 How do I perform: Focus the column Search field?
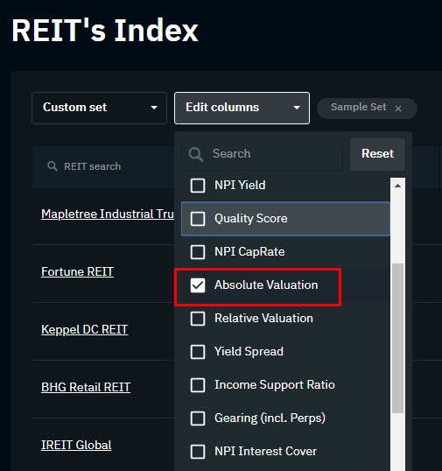tap(263, 154)
